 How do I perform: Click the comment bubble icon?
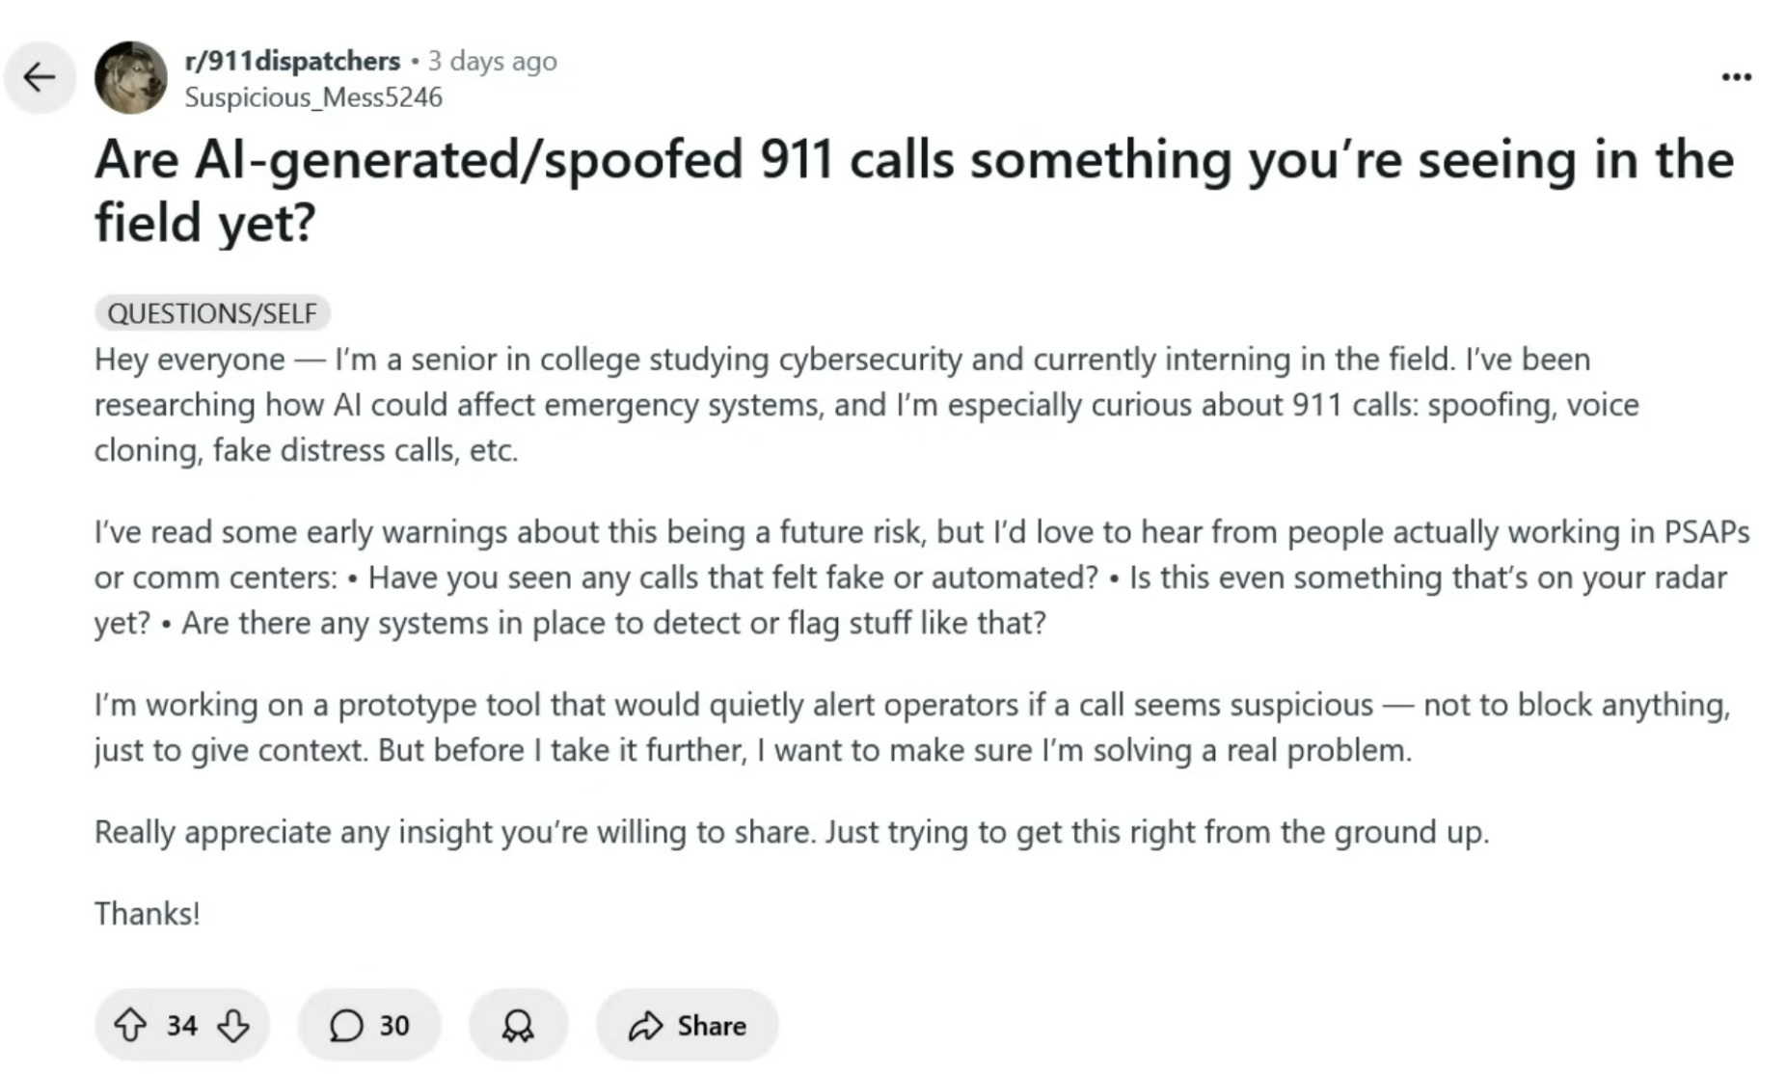coord(346,1025)
